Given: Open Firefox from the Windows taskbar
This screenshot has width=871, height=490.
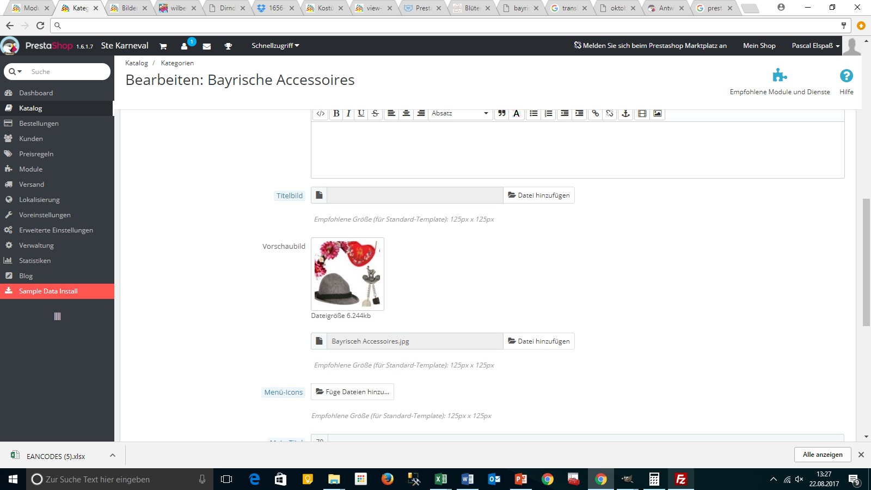Looking at the screenshot, I should coord(387,479).
